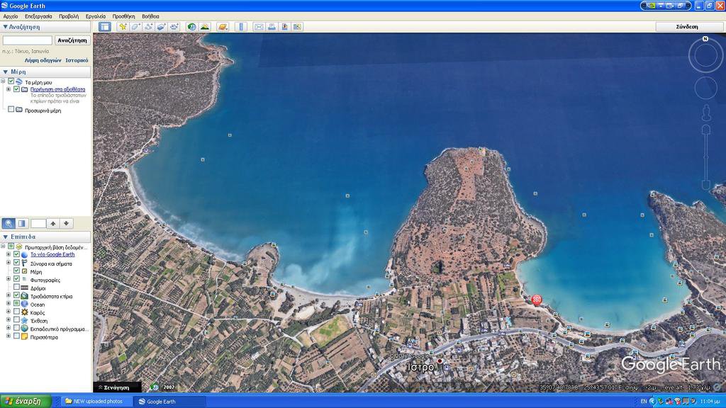Open the Προβολή menu

(x=69, y=16)
